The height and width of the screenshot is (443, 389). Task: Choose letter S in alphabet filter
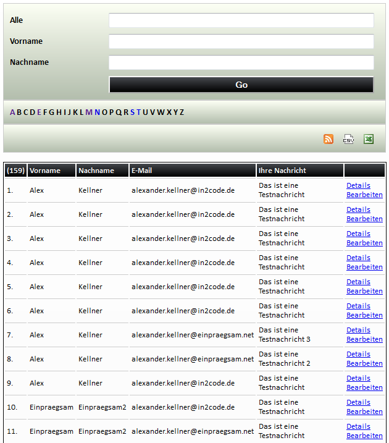pyautogui.click(x=133, y=112)
